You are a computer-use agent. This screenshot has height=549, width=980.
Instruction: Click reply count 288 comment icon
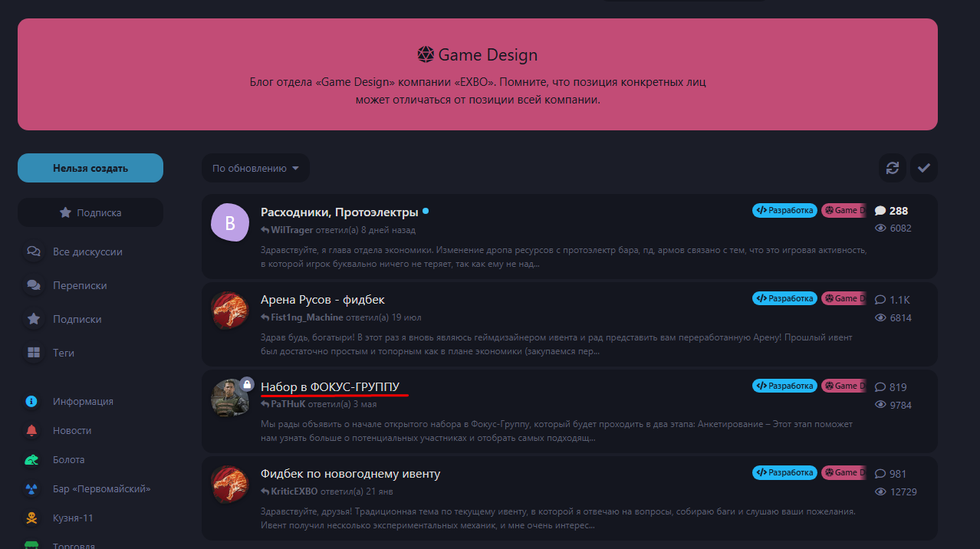pos(880,211)
